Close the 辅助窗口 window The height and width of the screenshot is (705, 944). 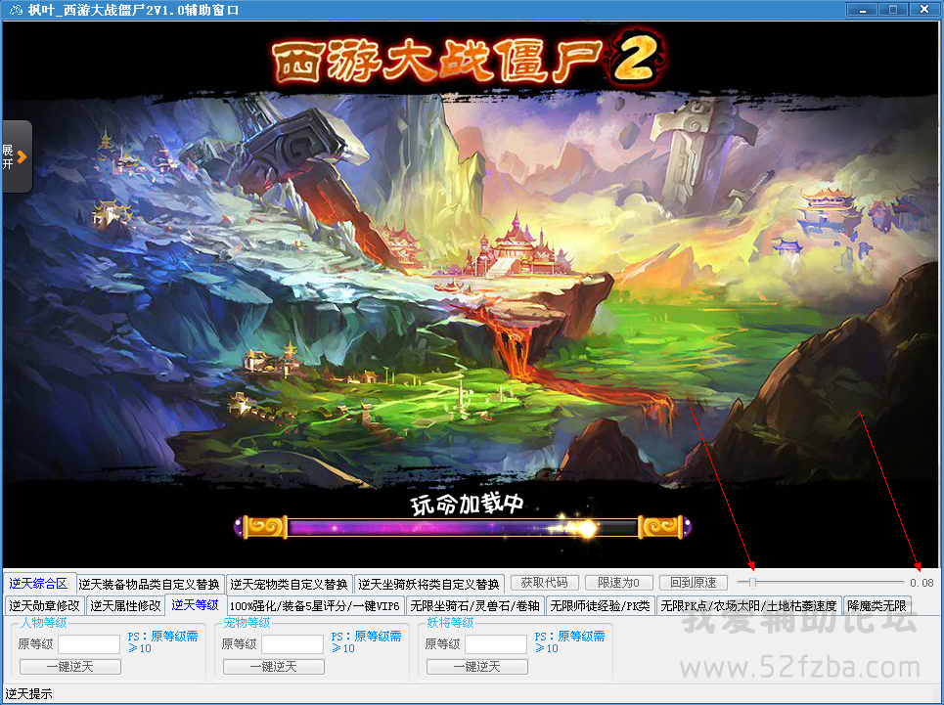(924, 10)
